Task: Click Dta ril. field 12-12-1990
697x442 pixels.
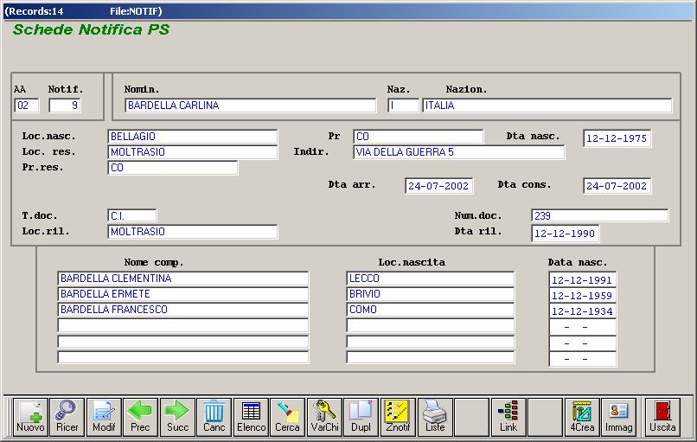Action: [x=566, y=234]
